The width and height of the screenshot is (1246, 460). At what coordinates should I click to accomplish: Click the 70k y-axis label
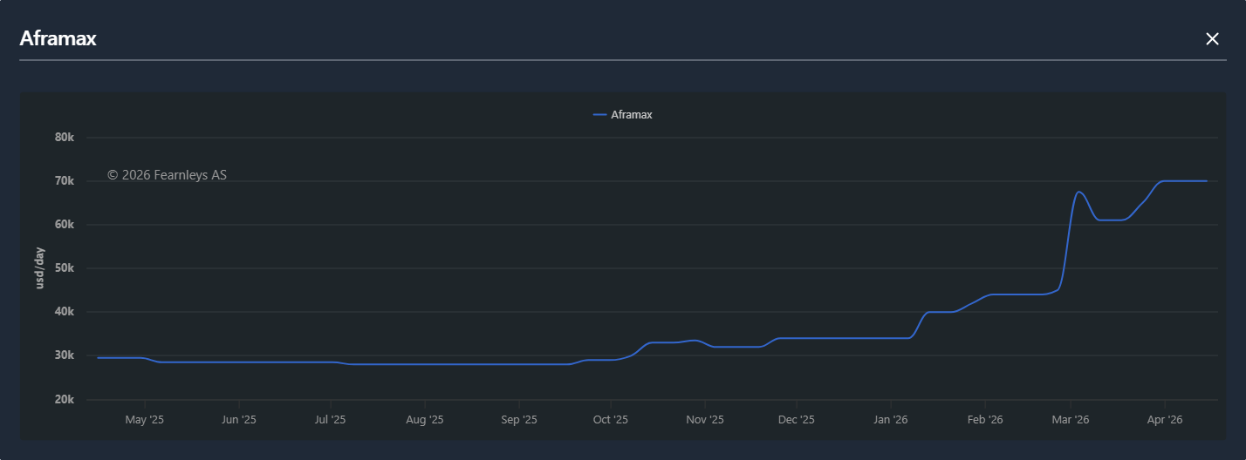64,181
